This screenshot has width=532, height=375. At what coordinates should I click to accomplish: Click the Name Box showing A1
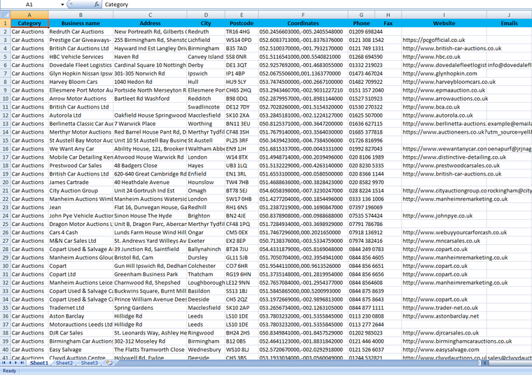click(x=29, y=4)
